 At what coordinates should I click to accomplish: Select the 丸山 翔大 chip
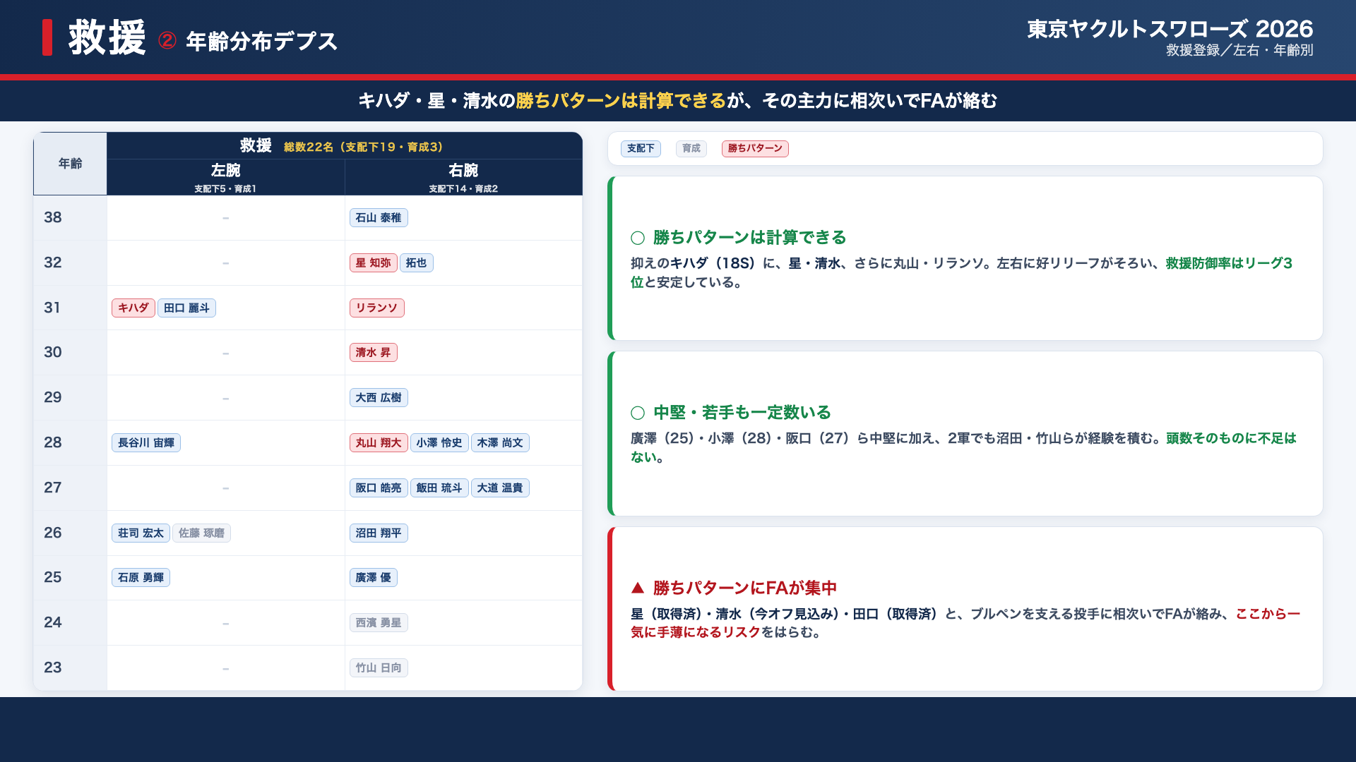(x=379, y=443)
